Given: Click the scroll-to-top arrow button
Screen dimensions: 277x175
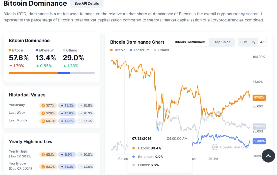Looking at the screenshot, I should click(268, 156).
